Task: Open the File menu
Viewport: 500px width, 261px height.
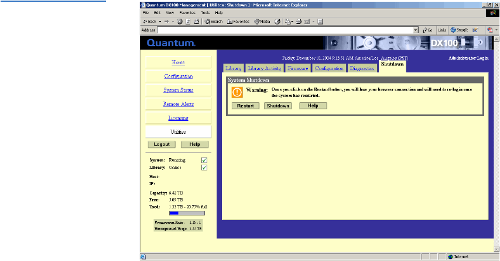Action: coord(146,13)
